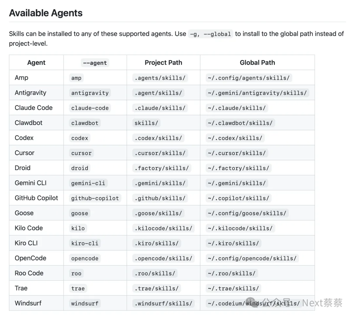The width and height of the screenshot is (354, 317).
Task: Click the '-g, --global' inline code snippet
Action: tap(210, 34)
